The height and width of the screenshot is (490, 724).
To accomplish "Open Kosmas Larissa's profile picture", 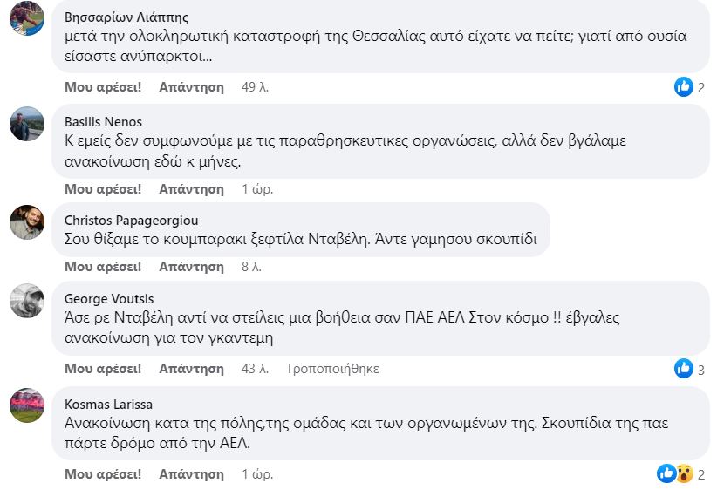I will 27,405.
